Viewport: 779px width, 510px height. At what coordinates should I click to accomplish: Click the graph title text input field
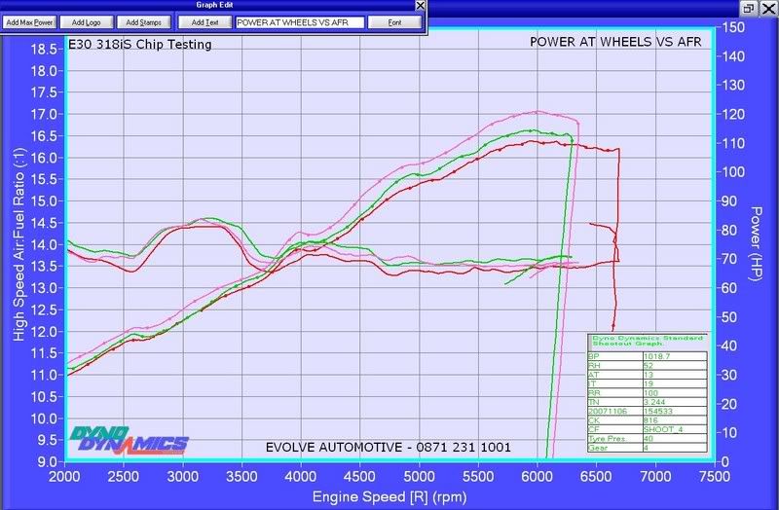pyautogui.click(x=299, y=21)
